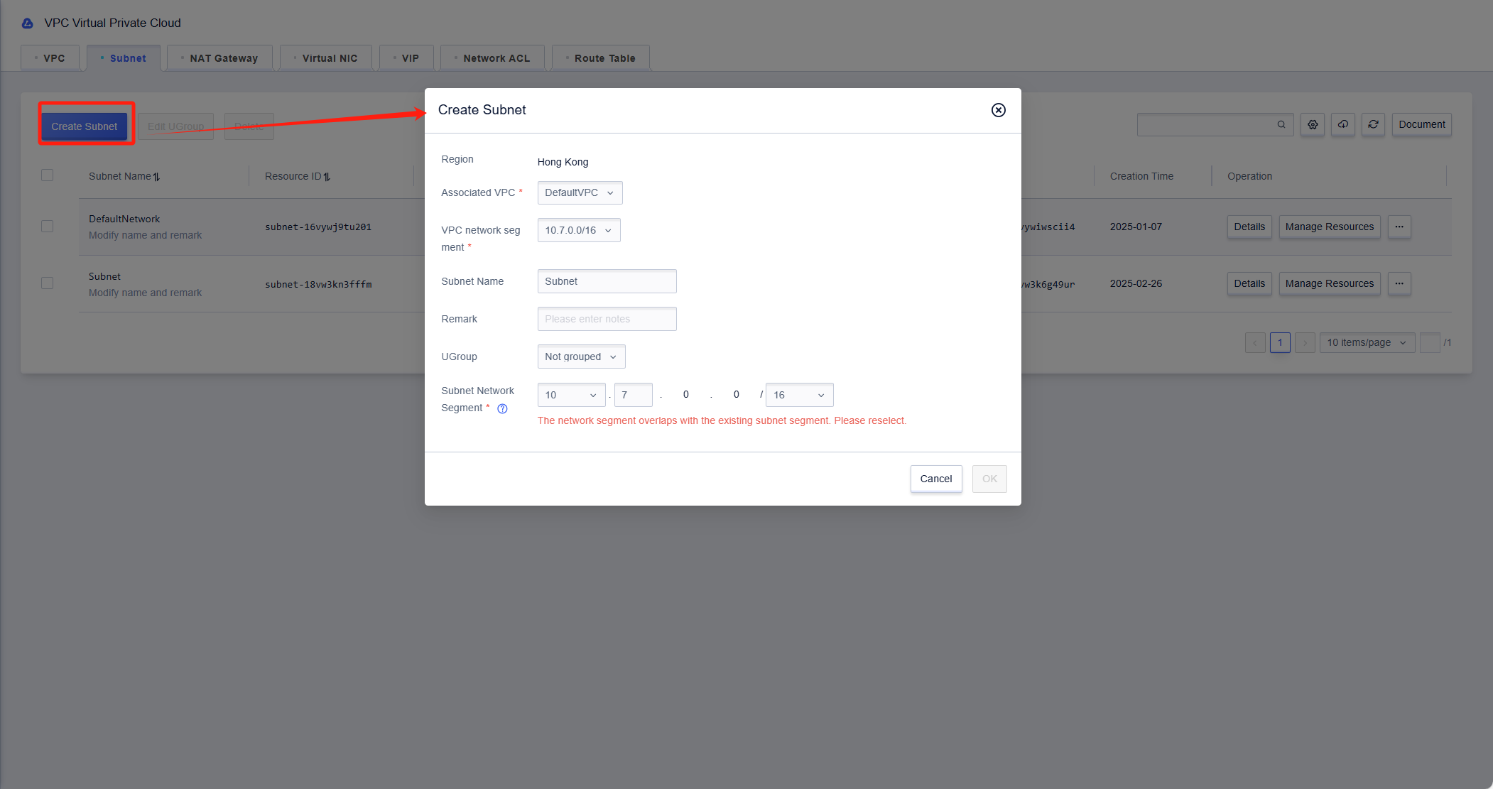Click resource ID subnet-16vywj9tu201
1493x789 pixels.
point(318,227)
